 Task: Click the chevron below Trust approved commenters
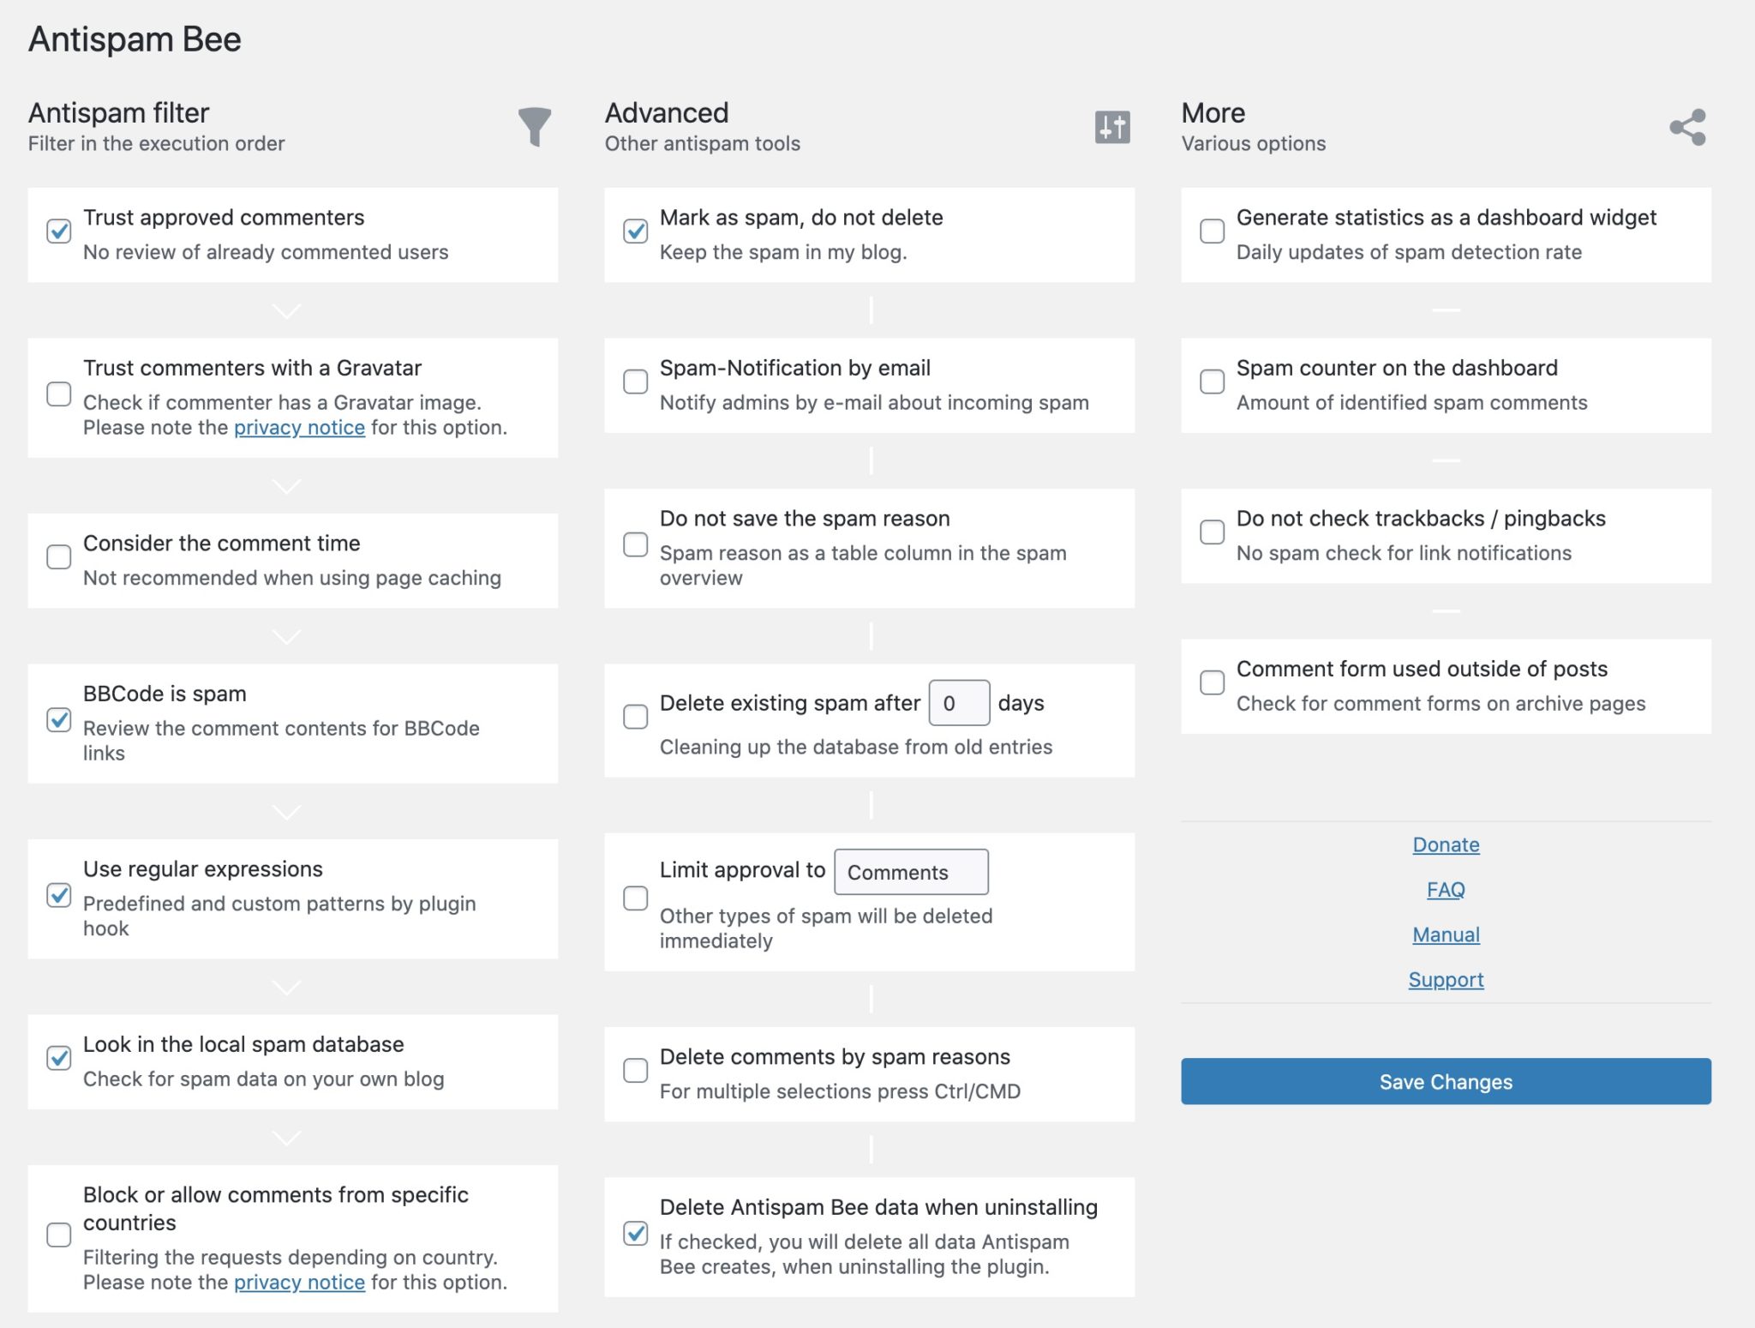(x=286, y=310)
